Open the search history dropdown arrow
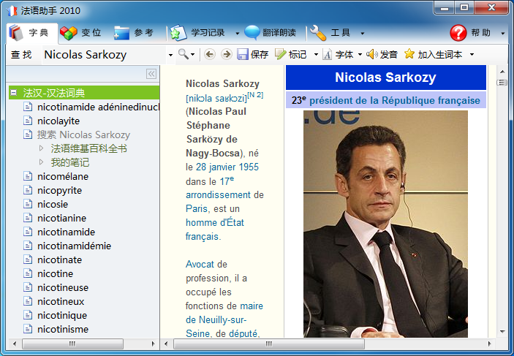This screenshot has width=514, height=356. click(170, 55)
